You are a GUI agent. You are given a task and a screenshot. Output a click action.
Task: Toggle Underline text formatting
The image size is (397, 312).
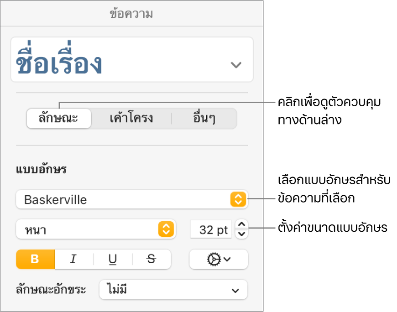113,259
